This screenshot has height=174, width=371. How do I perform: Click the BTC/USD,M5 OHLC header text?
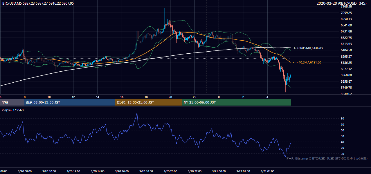(x=38, y=3)
